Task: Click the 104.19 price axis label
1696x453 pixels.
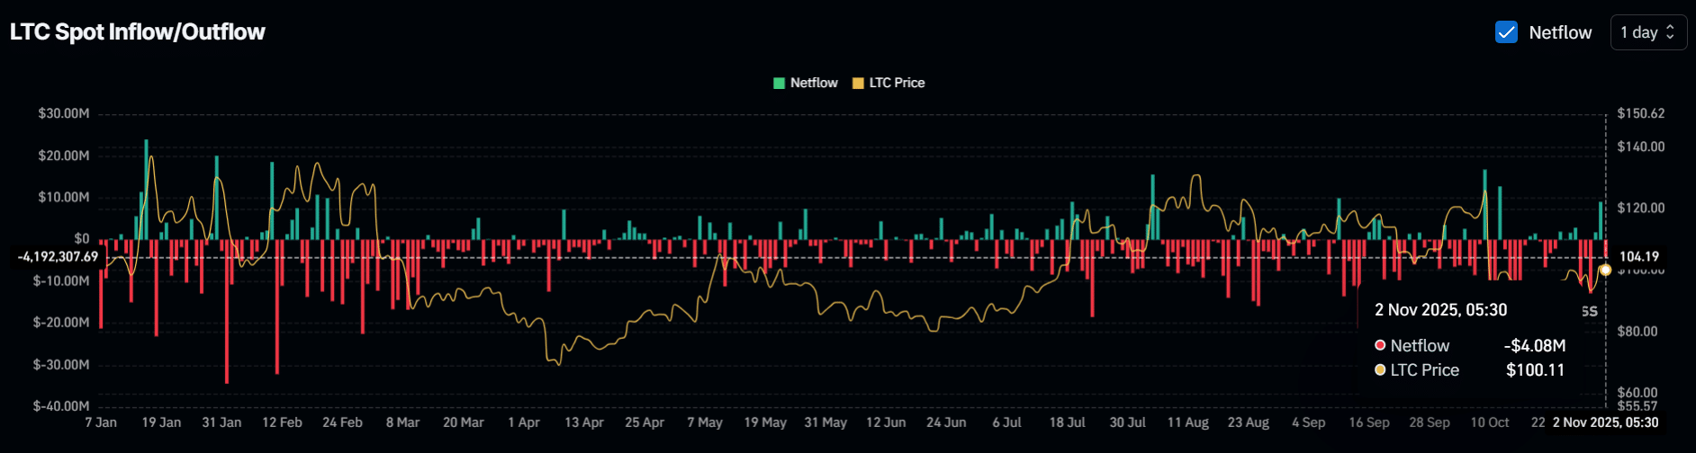Action: click(1638, 257)
